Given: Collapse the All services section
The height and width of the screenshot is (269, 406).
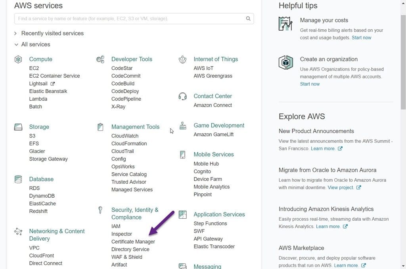Looking at the screenshot, I should click(x=33, y=44).
